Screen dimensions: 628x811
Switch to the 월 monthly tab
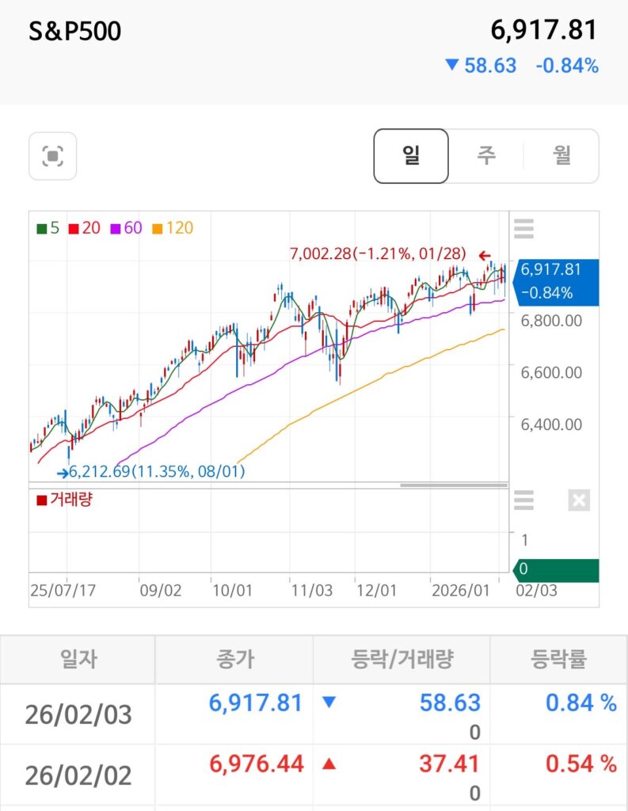point(561,155)
